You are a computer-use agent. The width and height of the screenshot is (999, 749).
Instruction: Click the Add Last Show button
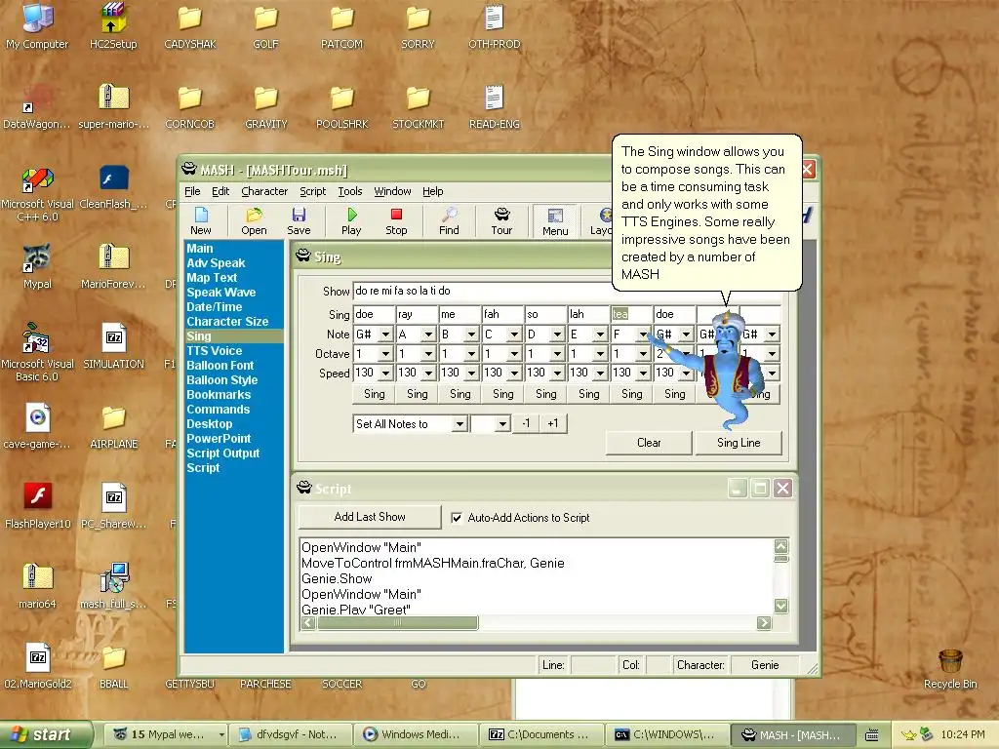click(370, 517)
